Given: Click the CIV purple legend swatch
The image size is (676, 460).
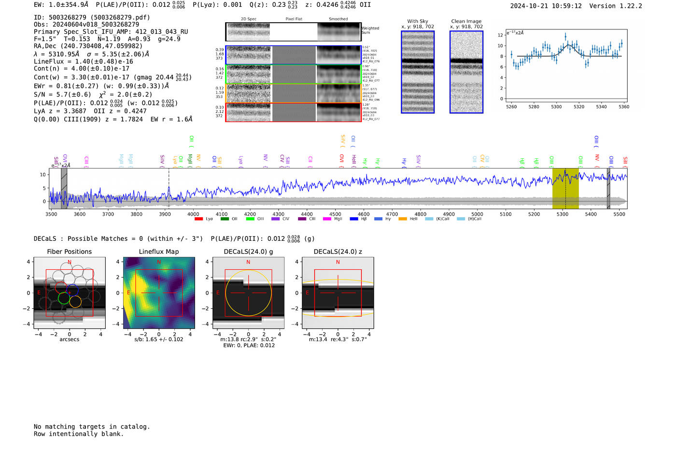Looking at the screenshot, I should [x=276, y=219].
